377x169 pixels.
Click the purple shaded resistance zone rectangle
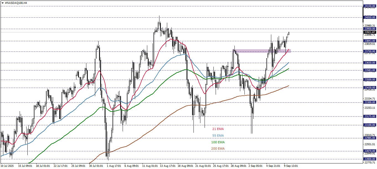[x=261, y=51]
